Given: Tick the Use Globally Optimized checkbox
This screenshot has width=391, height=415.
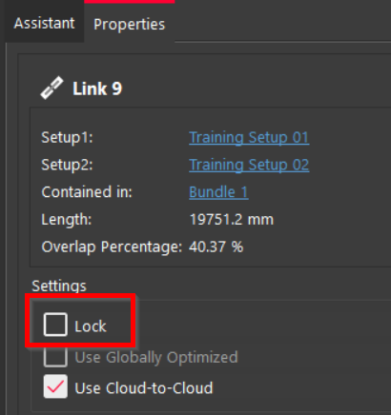Looking at the screenshot, I should pyautogui.click(x=55, y=357).
